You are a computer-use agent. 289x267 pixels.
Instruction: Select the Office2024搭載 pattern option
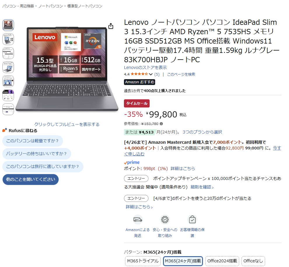(222, 261)
